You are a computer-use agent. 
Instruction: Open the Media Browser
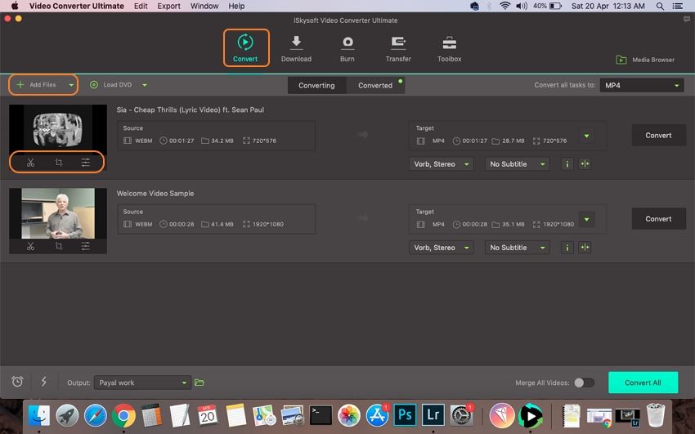[645, 60]
